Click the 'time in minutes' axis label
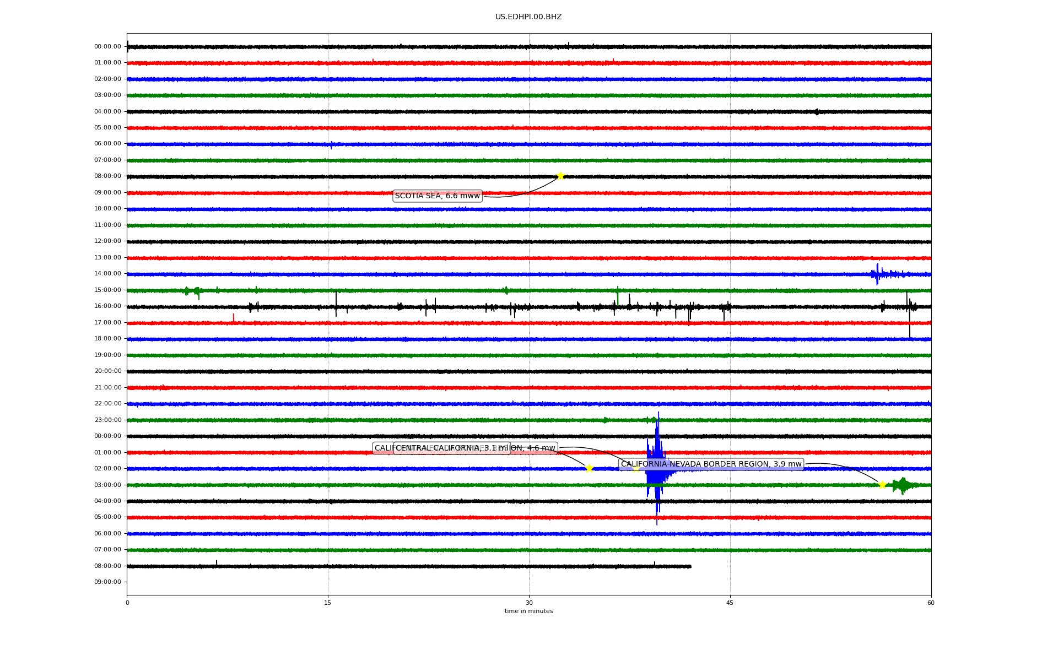This screenshot has width=1058, height=661. coord(528,611)
